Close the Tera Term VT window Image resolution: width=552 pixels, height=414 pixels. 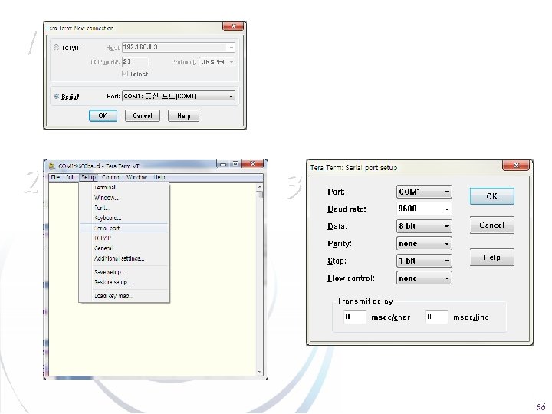(252, 164)
